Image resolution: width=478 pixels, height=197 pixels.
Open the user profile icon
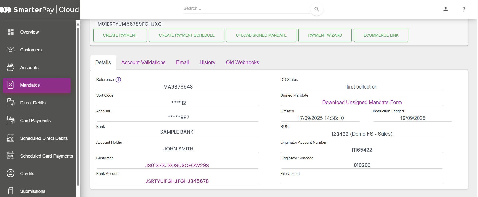pyautogui.click(x=445, y=9)
